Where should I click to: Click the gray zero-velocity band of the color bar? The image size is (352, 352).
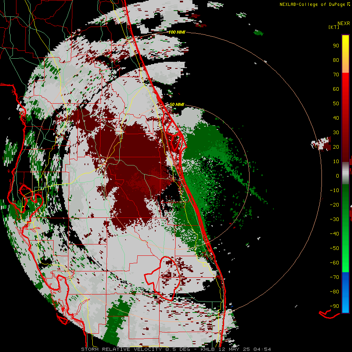345,173
